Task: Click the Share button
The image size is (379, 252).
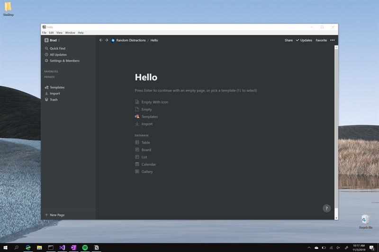Action: pyautogui.click(x=289, y=40)
